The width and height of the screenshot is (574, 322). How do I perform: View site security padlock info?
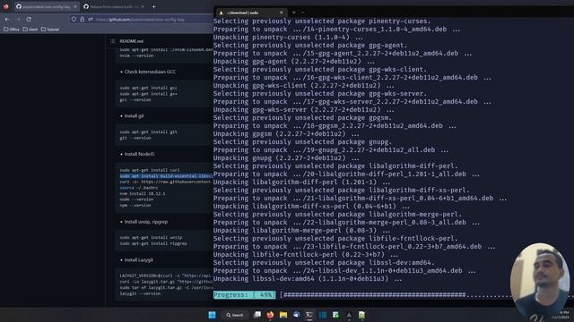pyautogui.click(x=82, y=19)
